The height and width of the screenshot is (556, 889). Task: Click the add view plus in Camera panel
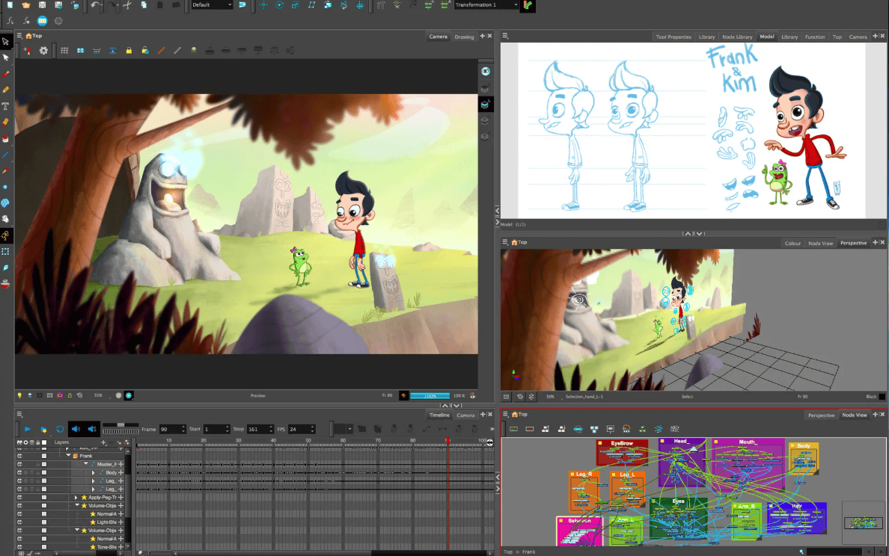[483, 36]
